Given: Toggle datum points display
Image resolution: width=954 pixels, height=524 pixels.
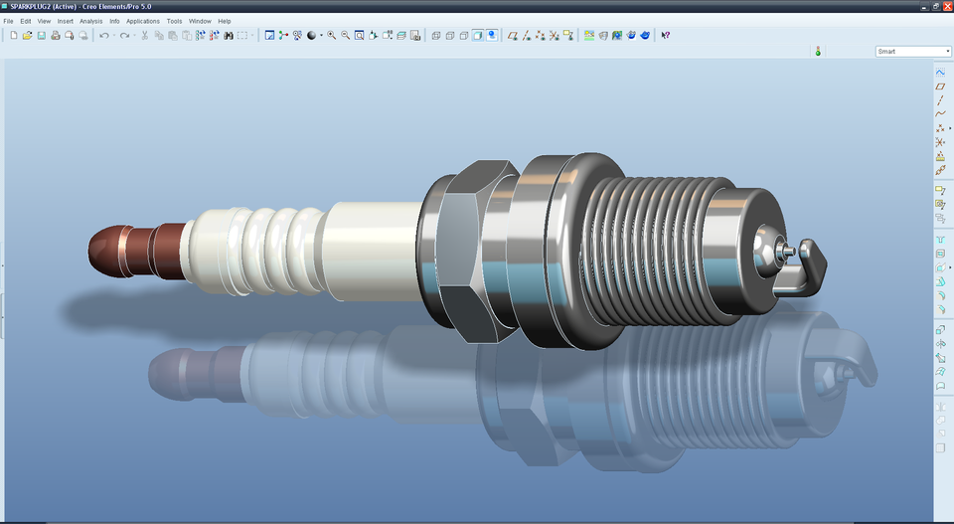Looking at the screenshot, I should pos(541,36).
